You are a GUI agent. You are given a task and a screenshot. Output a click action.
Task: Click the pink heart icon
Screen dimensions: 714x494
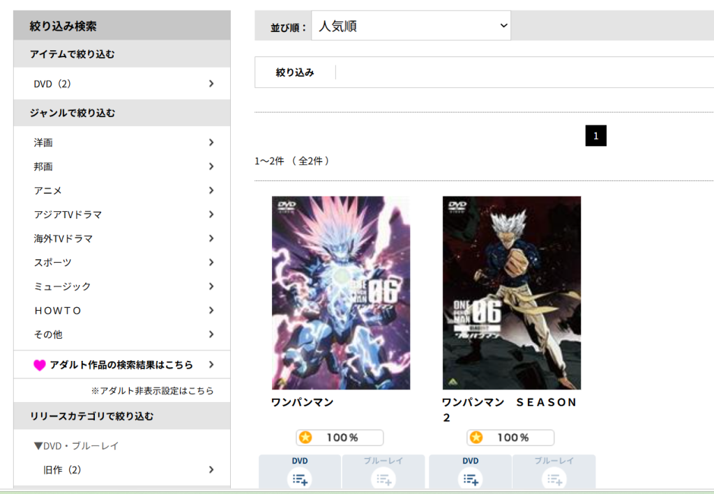(x=40, y=365)
